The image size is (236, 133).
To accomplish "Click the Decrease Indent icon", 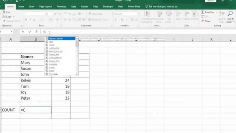I will click(80, 20).
